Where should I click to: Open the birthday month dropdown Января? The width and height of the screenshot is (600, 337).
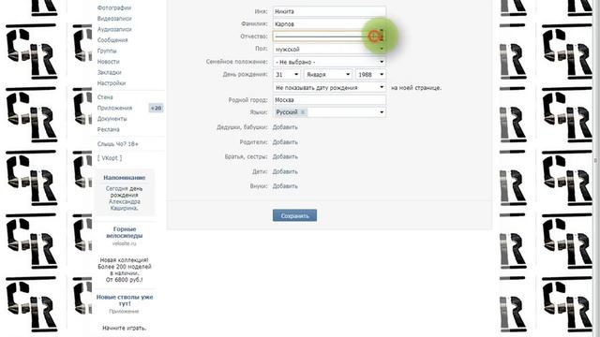pos(328,75)
